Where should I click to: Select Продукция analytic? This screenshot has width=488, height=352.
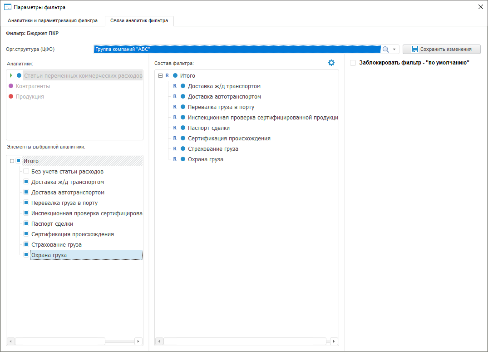[30, 97]
